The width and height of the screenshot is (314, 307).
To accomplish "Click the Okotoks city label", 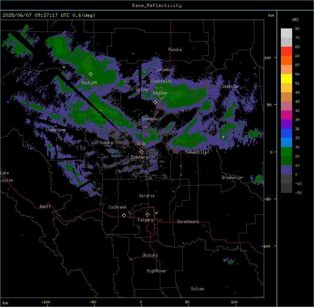I will (x=150, y=255).
